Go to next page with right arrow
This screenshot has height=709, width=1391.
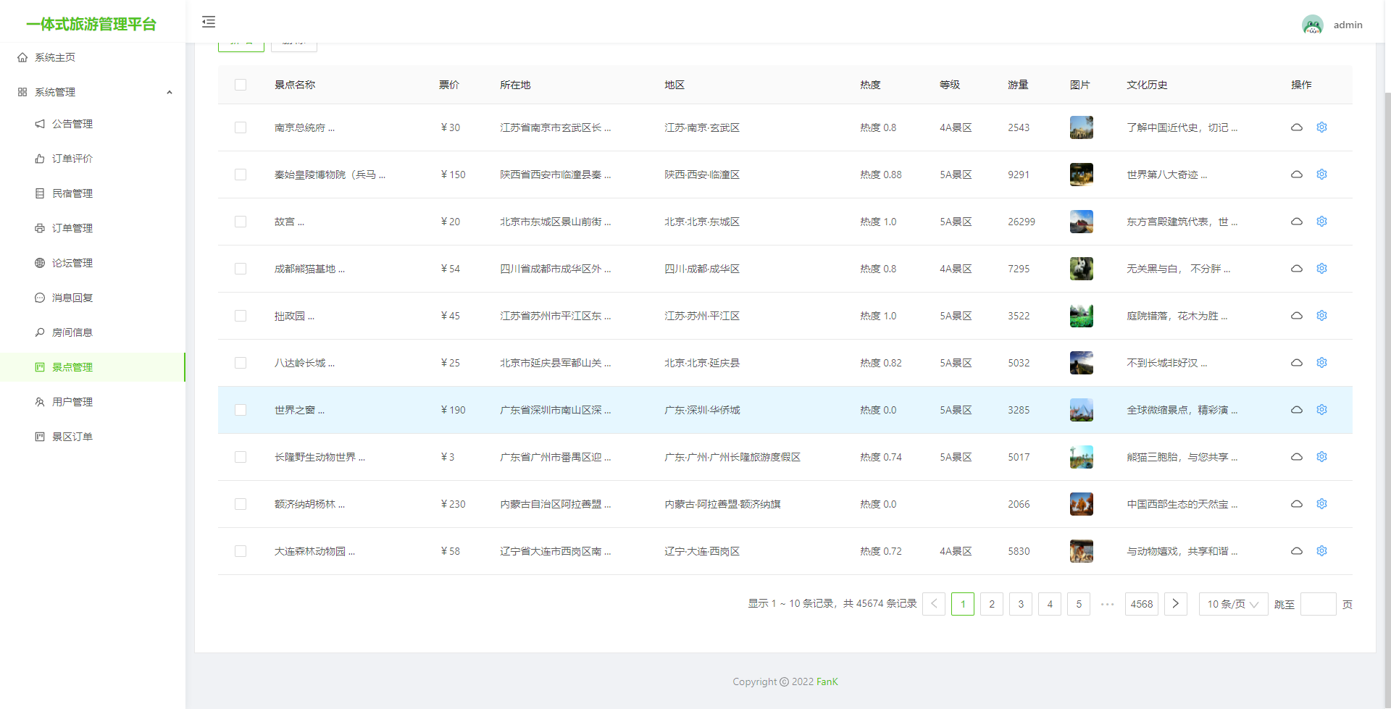[1175, 604]
